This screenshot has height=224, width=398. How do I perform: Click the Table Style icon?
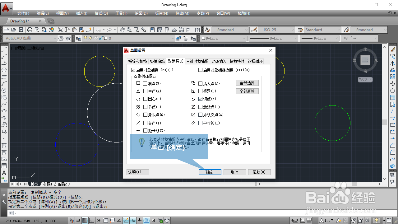point(300,30)
